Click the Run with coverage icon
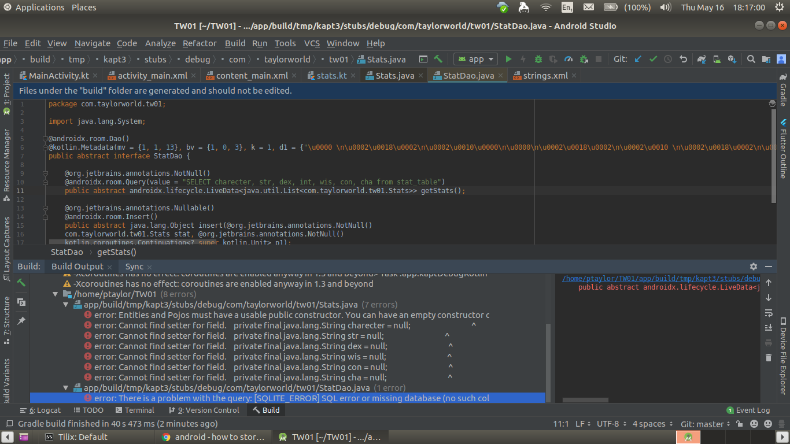 coord(553,59)
